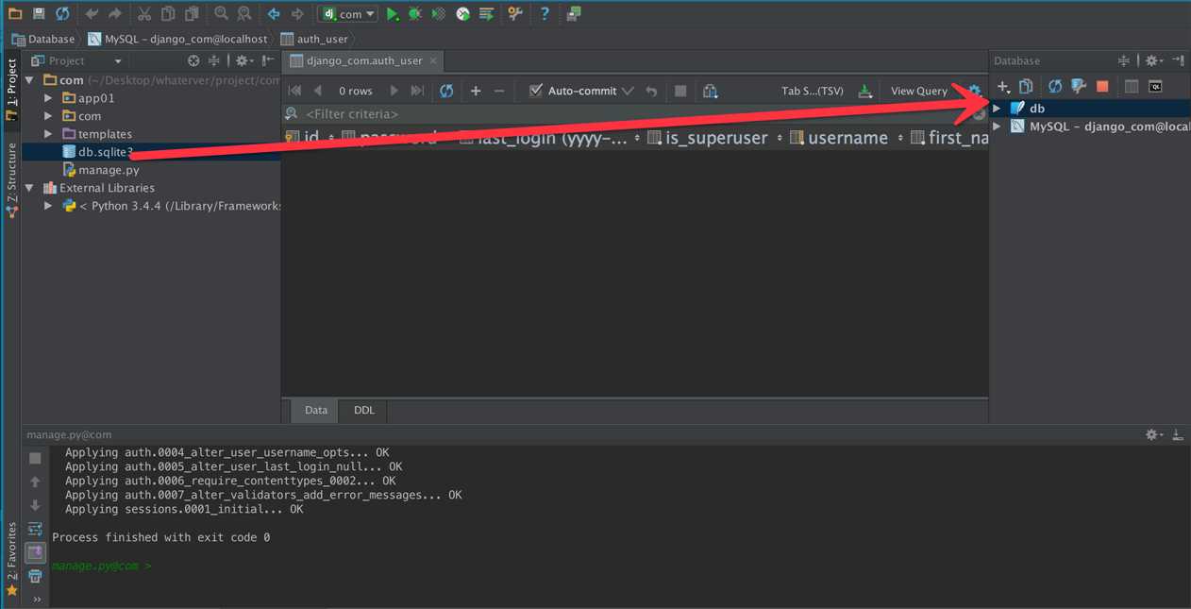
Task: Reload table data with refresh icon
Action: pyautogui.click(x=446, y=91)
